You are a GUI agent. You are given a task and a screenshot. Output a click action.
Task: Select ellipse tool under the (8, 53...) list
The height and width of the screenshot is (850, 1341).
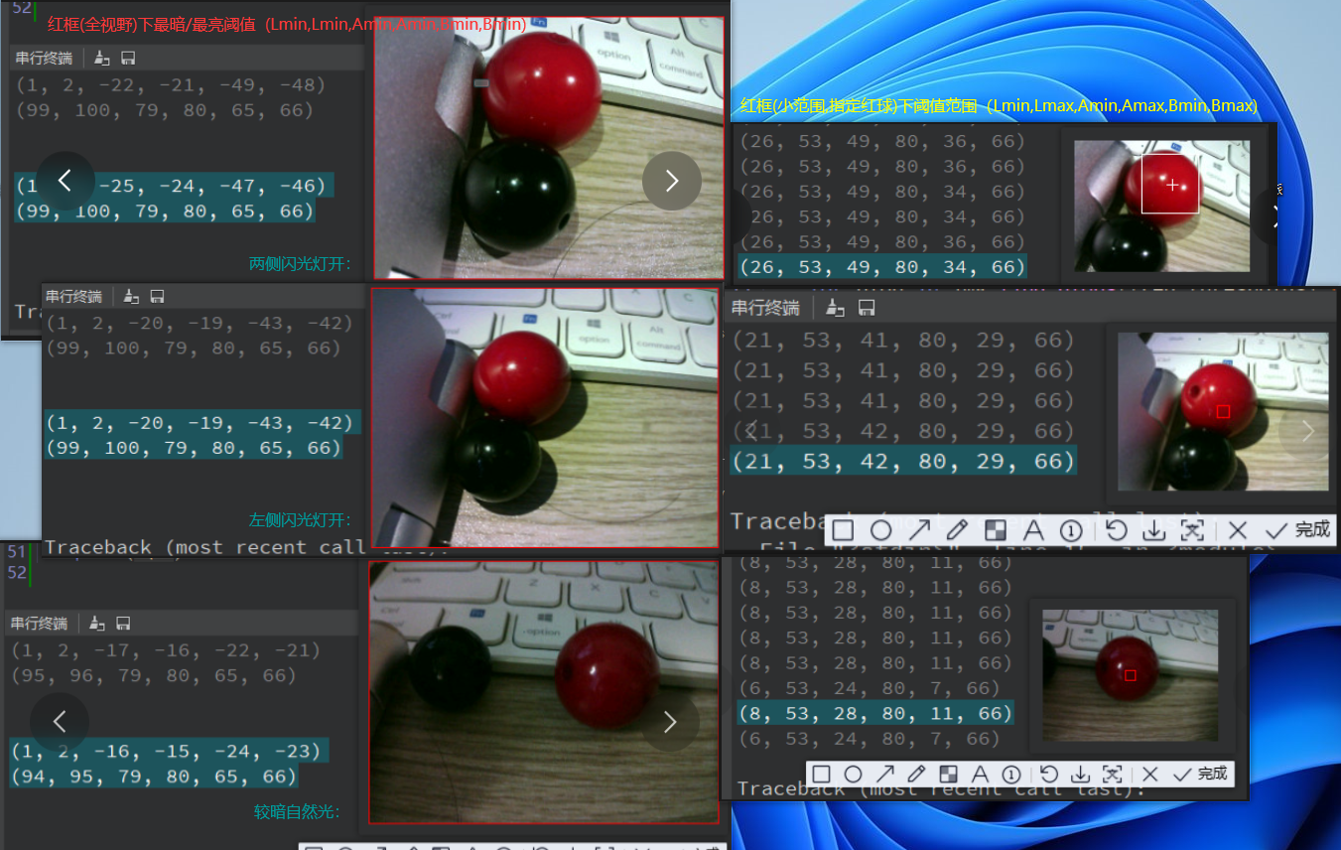point(853,775)
